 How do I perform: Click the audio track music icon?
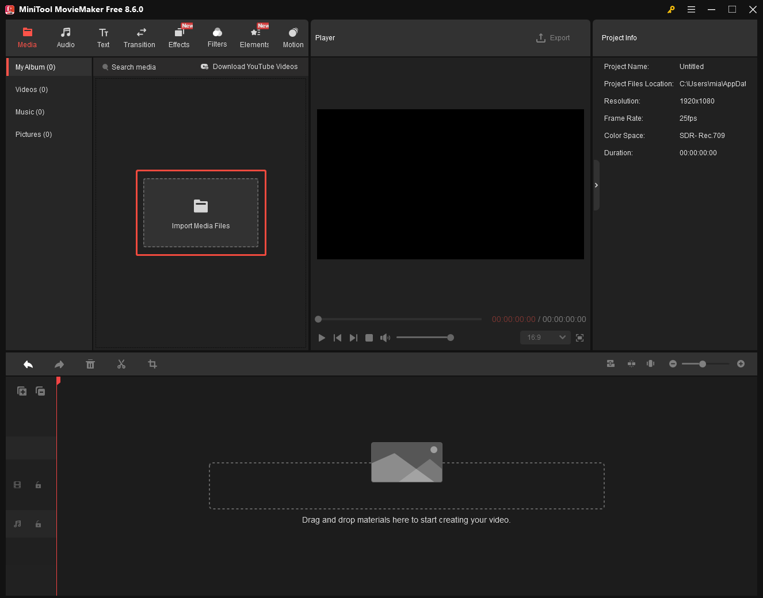17,524
